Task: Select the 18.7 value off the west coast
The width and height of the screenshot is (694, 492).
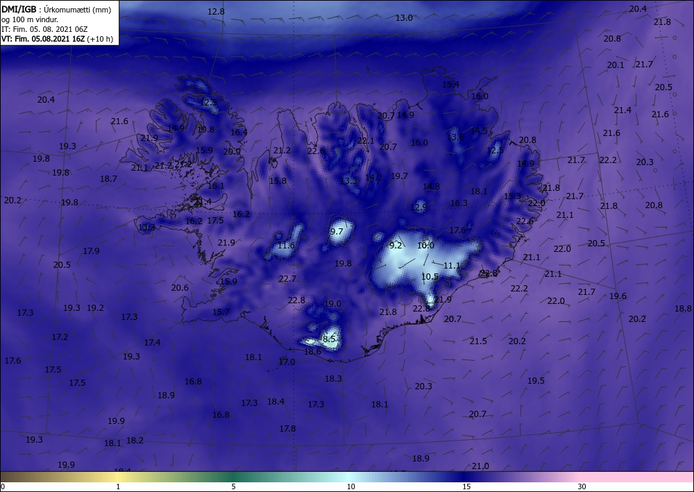Action: tap(108, 179)
